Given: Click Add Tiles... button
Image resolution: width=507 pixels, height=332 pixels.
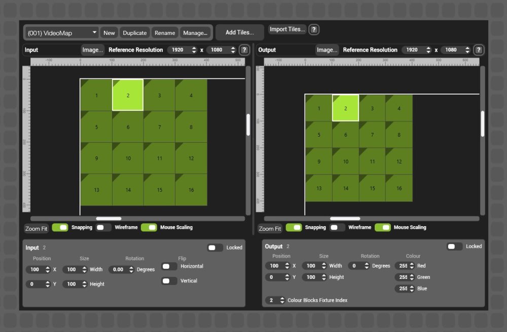Looking at the screenshot, I should click(240, 32).
